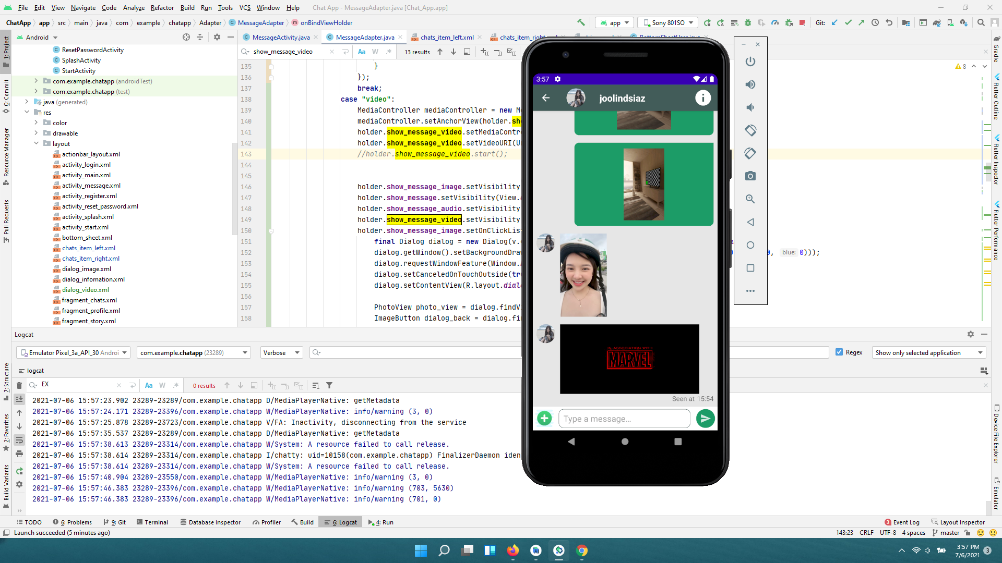Click emulator volume up icon

click(x=750, y=84)
